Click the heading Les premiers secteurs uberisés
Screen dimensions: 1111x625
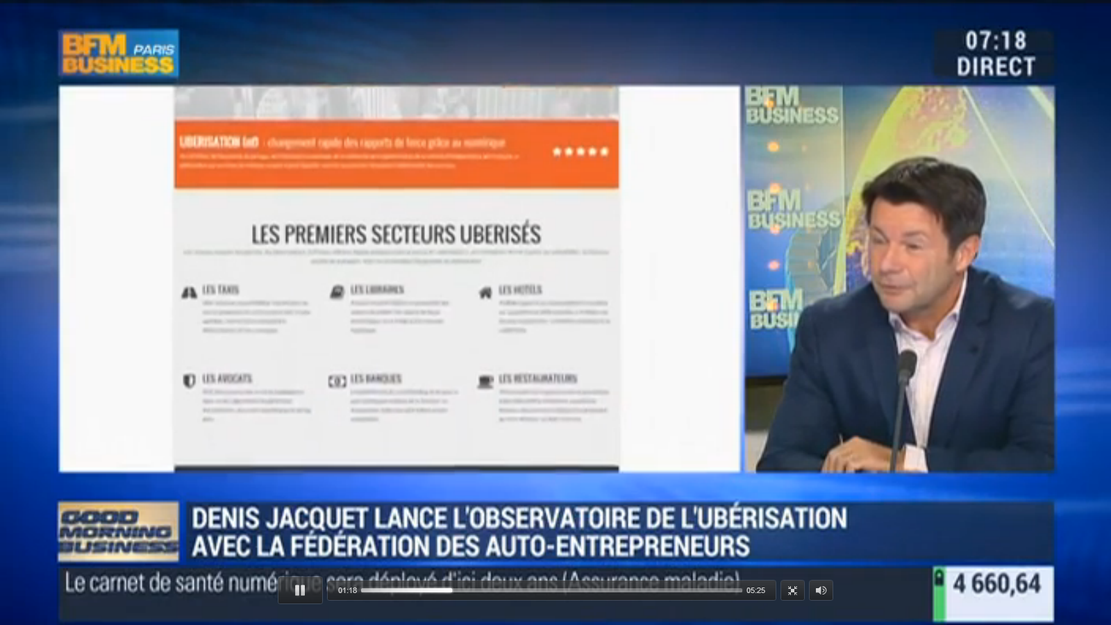tap(396, 235)
